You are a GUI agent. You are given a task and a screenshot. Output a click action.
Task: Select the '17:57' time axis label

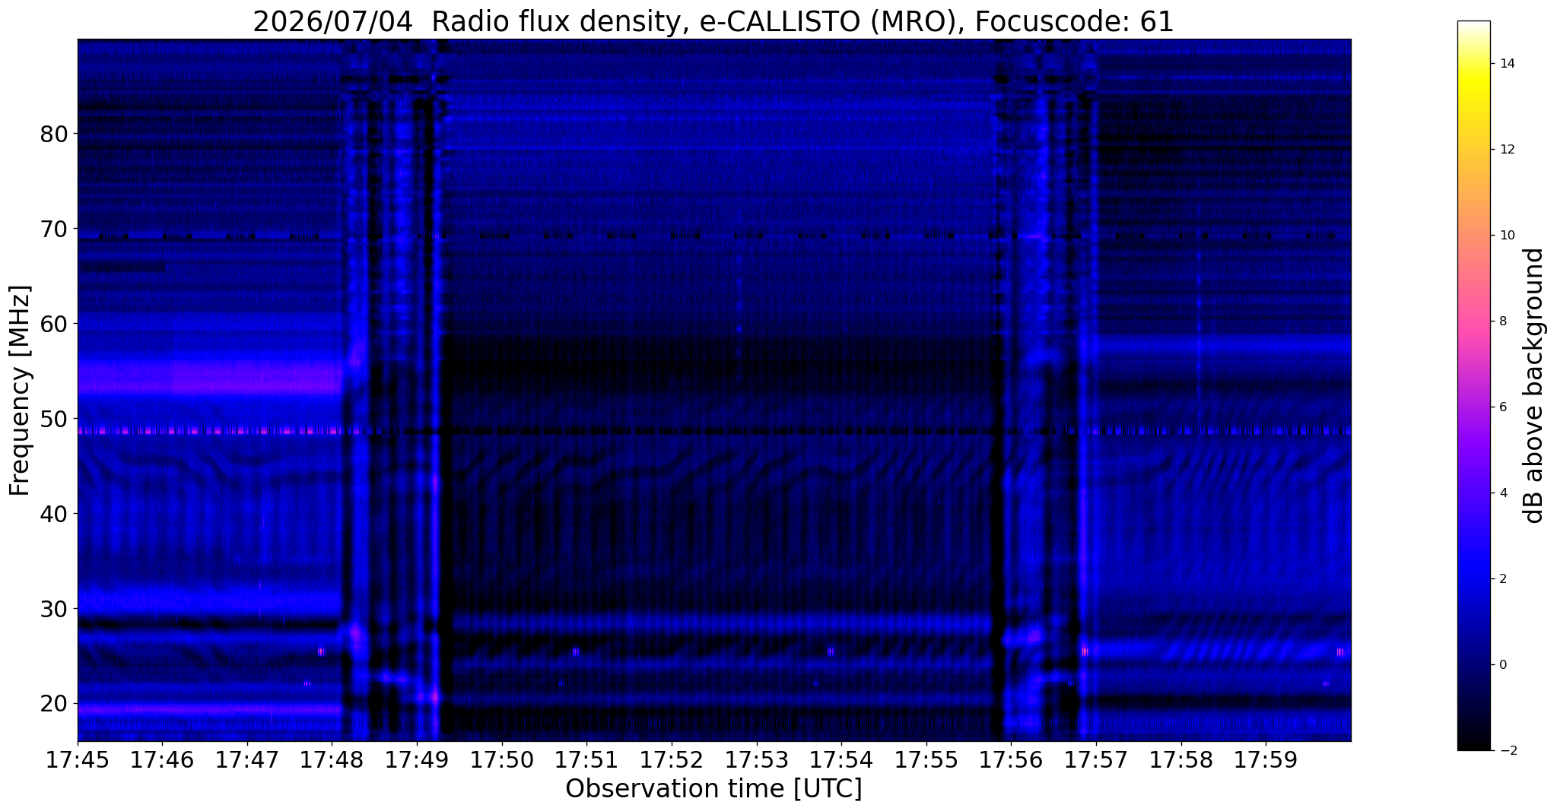(1096, 761)
